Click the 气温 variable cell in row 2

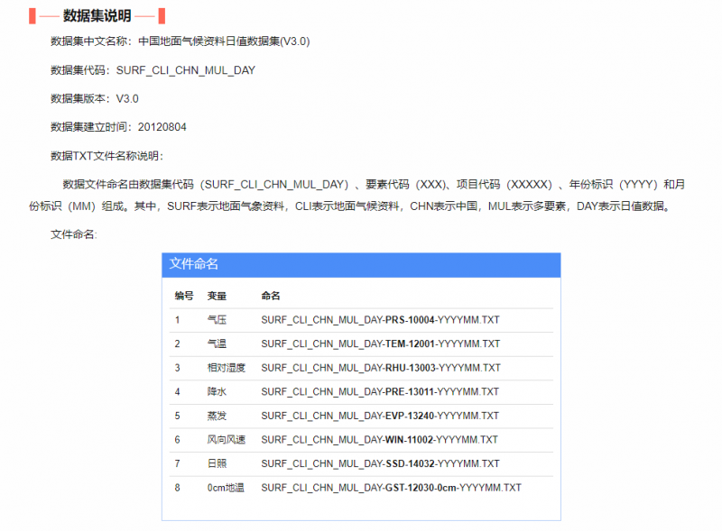tap(217, 343)
